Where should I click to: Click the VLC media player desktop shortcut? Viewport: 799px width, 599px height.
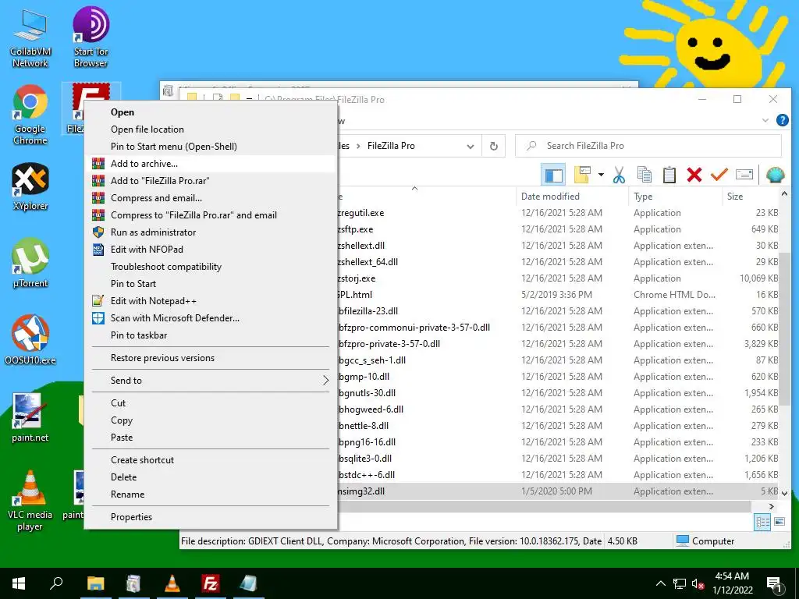(30, 501)
